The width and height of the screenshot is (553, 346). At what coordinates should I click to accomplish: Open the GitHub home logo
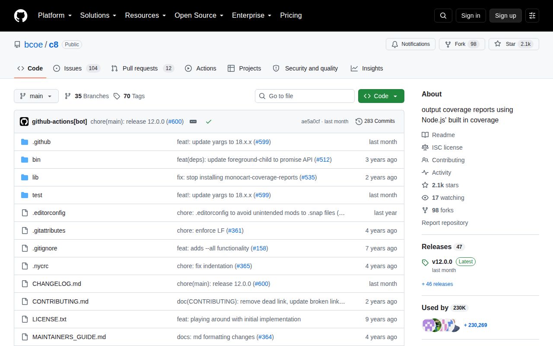point(21,16)
